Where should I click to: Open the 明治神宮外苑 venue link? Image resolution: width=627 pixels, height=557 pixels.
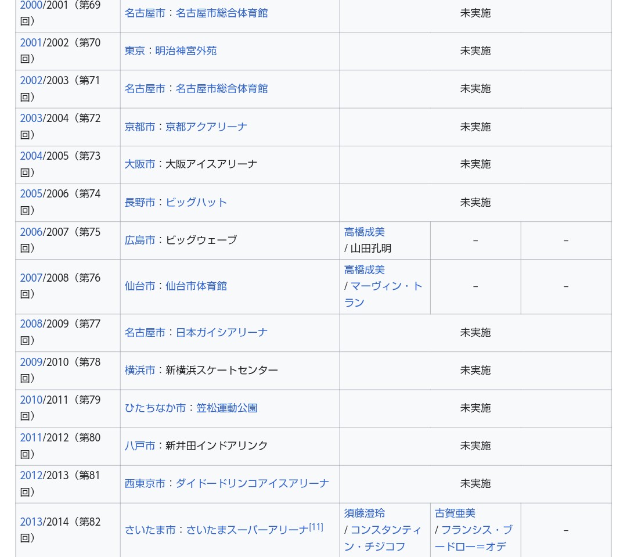pos(186,51)
